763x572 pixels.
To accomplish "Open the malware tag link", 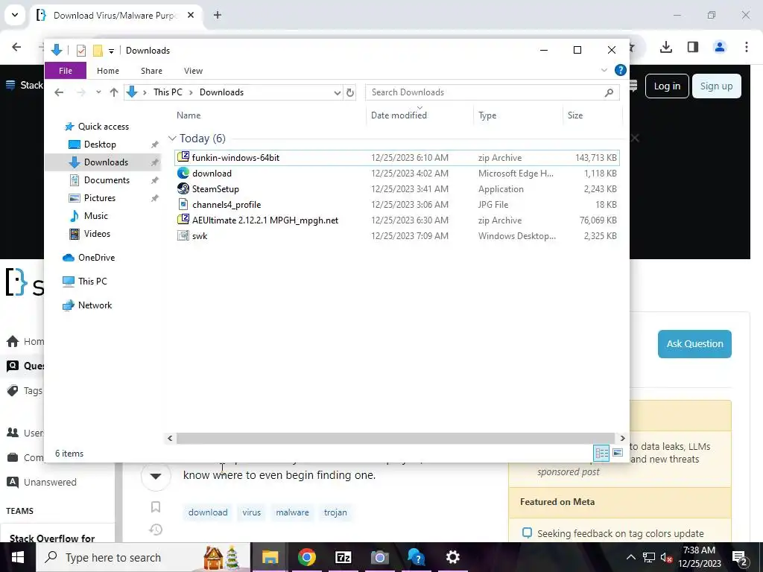I will [x=292, y=512].
